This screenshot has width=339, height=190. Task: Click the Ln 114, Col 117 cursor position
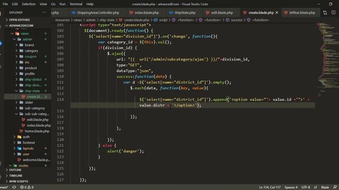[x=270, y=187]
